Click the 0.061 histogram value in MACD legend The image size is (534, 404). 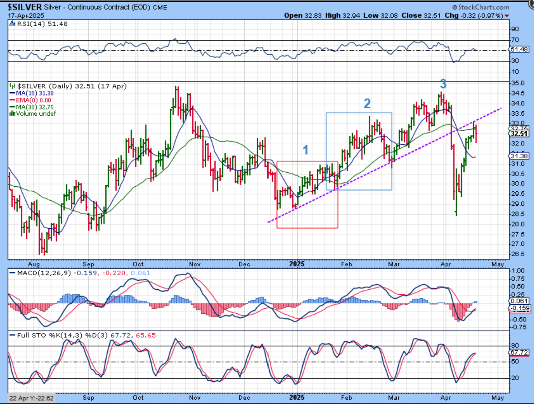tap(140, 273)
